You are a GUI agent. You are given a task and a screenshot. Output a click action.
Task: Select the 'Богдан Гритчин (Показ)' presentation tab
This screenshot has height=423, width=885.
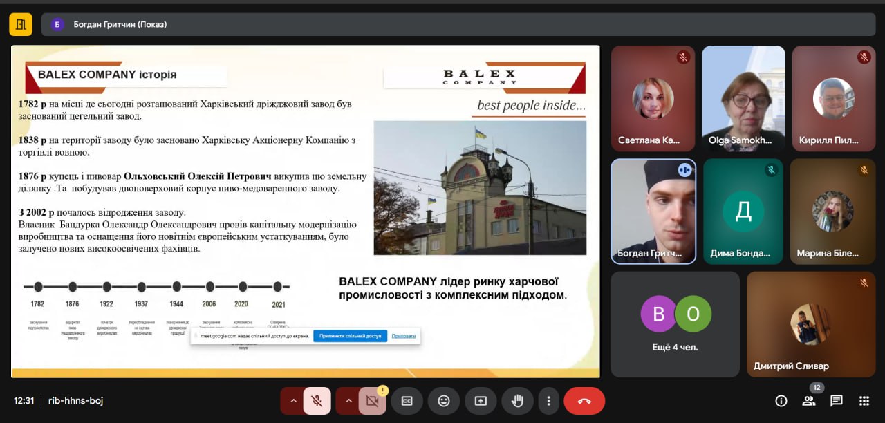pos(111,24)
